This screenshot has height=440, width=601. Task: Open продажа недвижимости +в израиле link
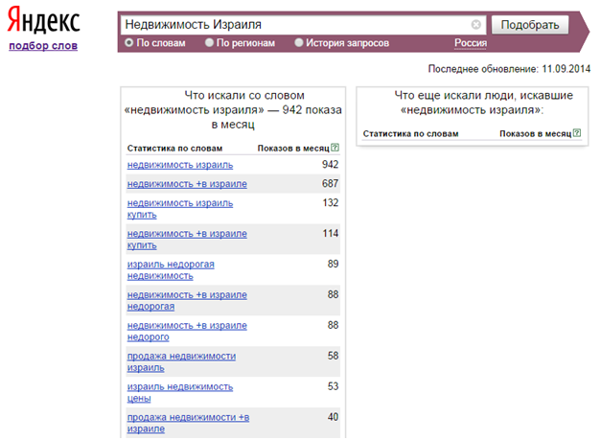click(188, 424)
